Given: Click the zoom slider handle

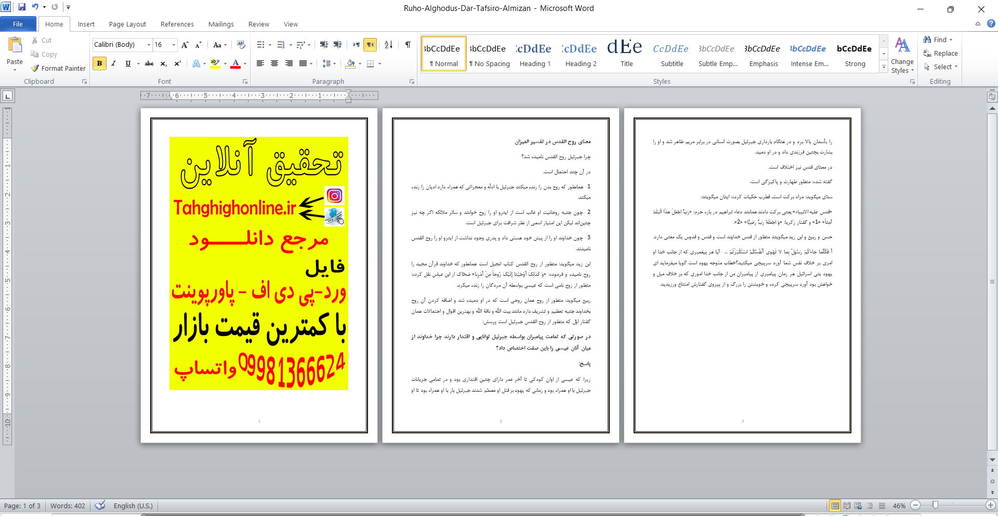Looking at the screenshot, I should tap(936, 505).
